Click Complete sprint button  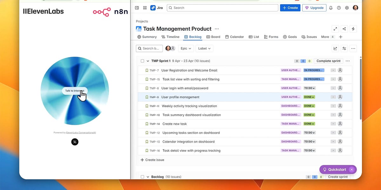click(328, 61)
